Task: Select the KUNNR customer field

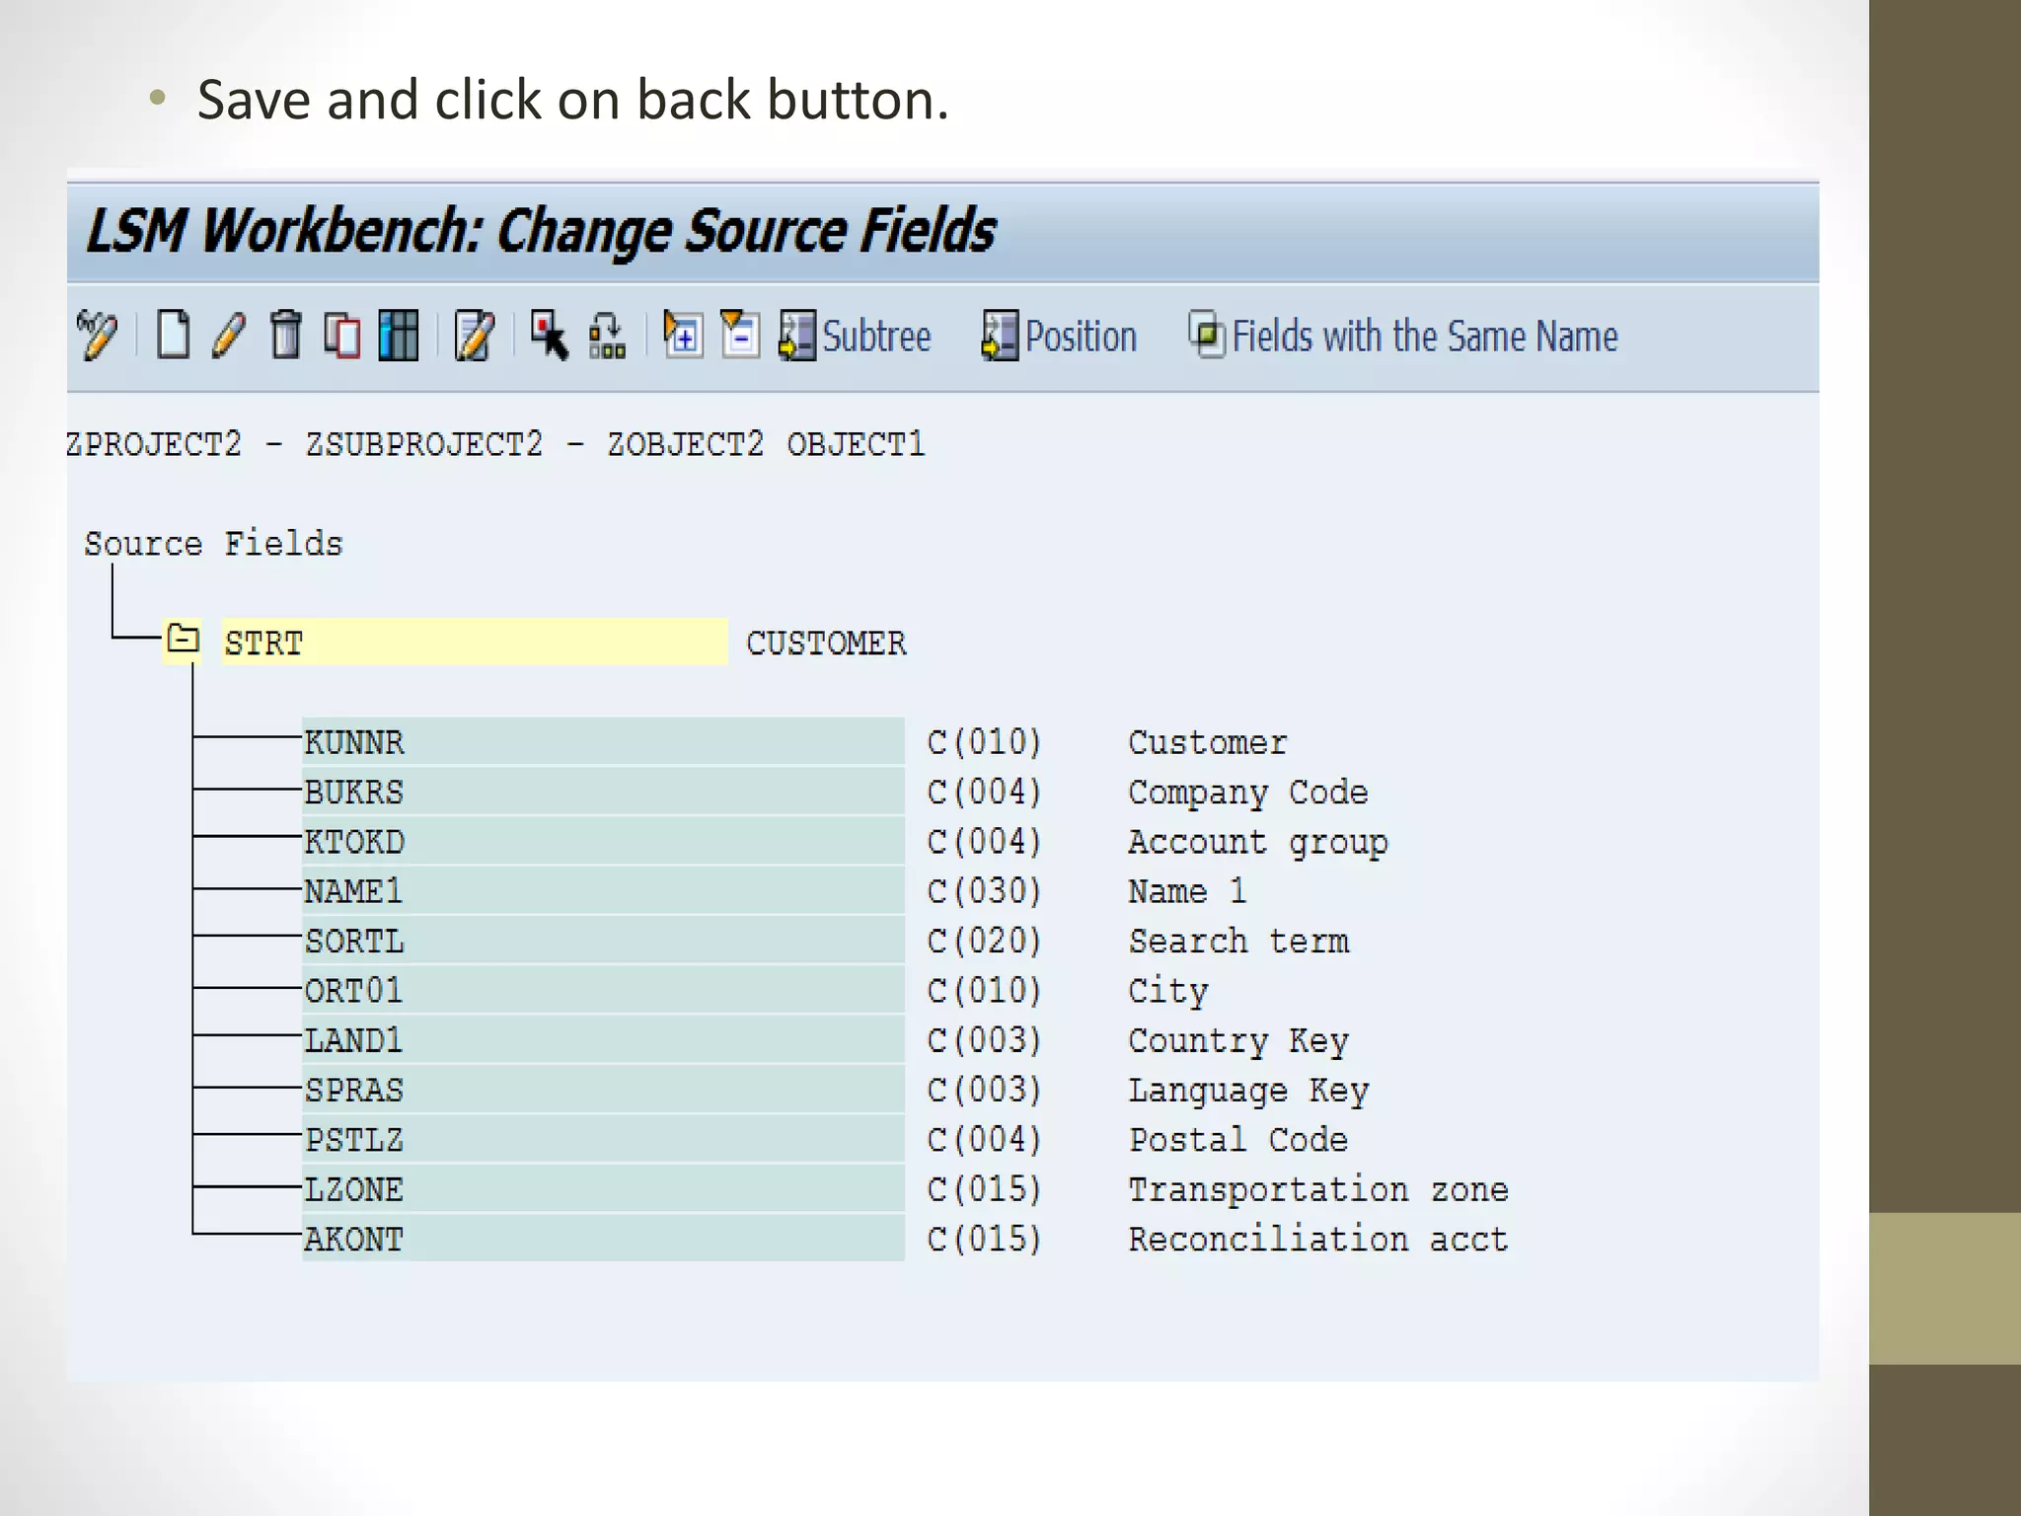Action: [602, 742]
